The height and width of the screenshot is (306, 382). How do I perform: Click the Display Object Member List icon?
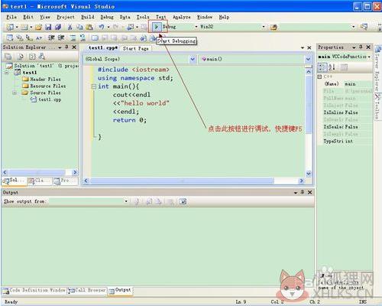[x=10, y=38]
